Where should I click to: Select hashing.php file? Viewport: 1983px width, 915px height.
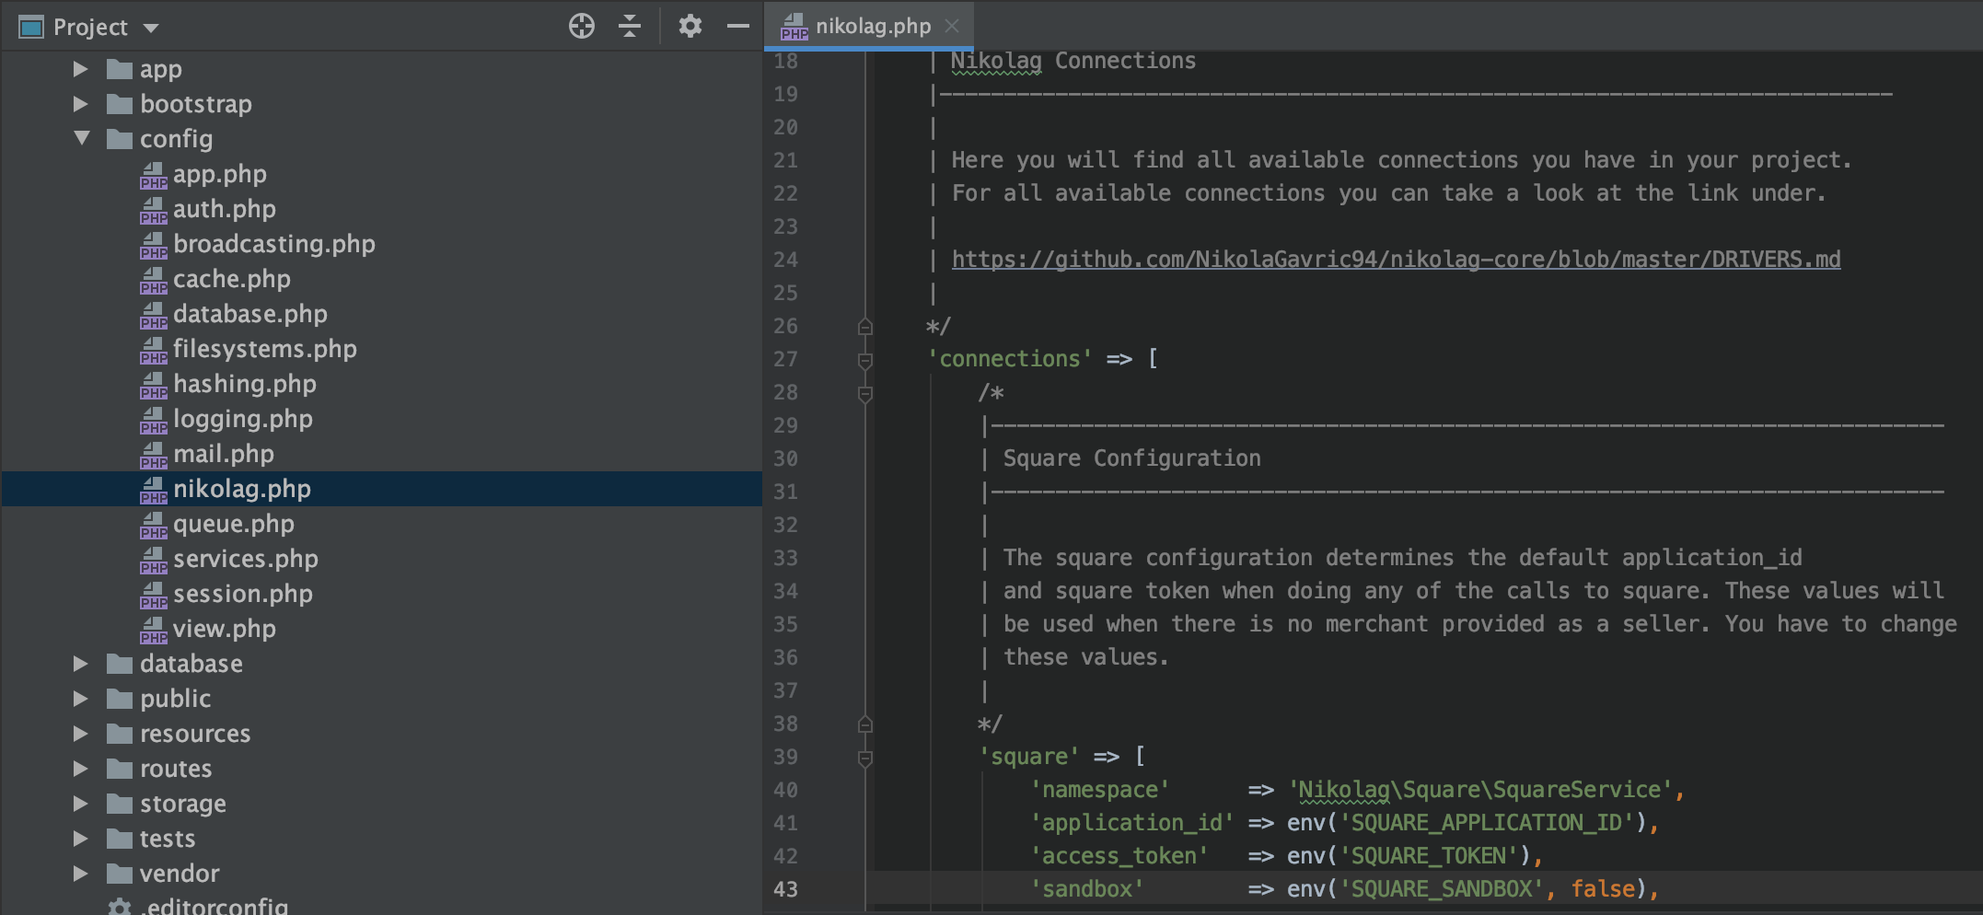point(245,384)
